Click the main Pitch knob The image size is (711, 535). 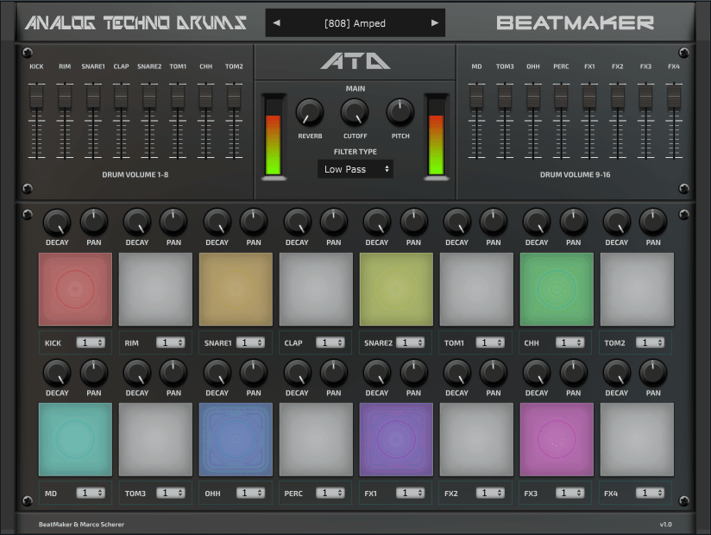(x=400, y=112)
